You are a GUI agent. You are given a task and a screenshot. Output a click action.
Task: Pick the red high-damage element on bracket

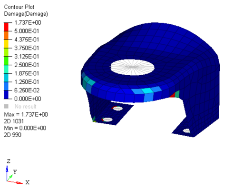173,95
